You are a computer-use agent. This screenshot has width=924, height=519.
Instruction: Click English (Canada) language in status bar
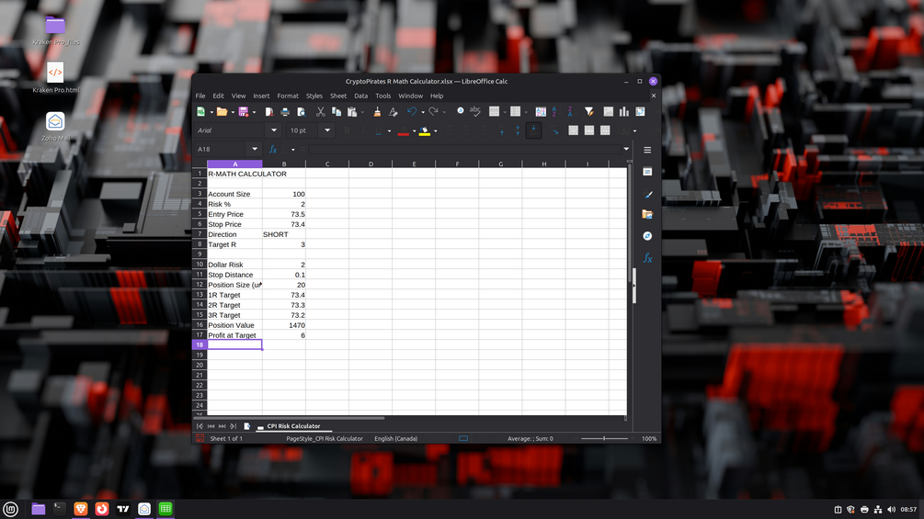tap(396, 438)
